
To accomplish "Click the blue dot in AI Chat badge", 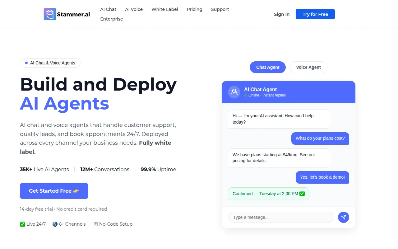I will [x=26, y=63].
